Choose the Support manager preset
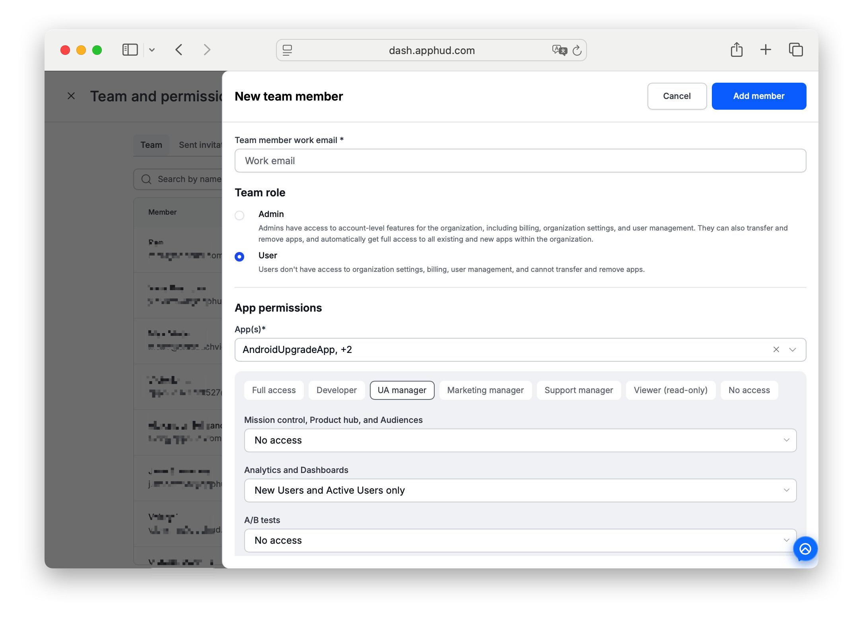Image resolution: width=863 pixels, height=628 pixels. pos(579,390)
